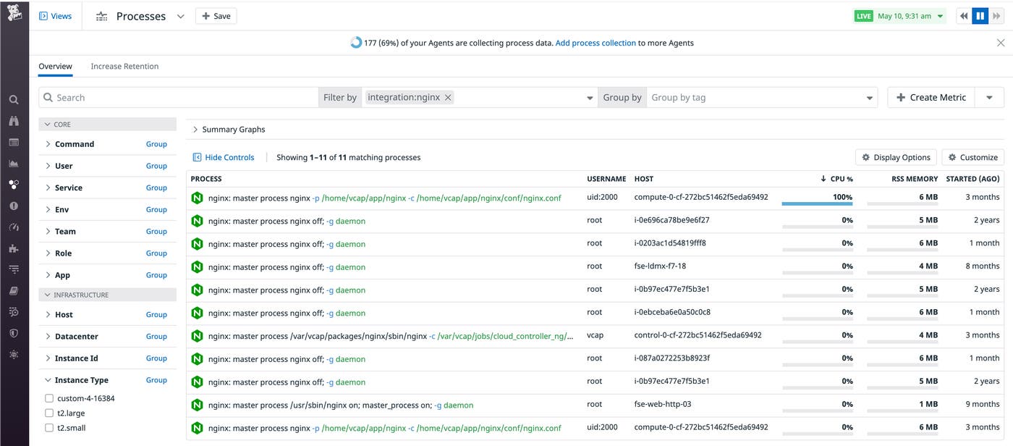Check the t2.large instance type filter
This screenshot has height=446, width=1013.
click(49, 412)
